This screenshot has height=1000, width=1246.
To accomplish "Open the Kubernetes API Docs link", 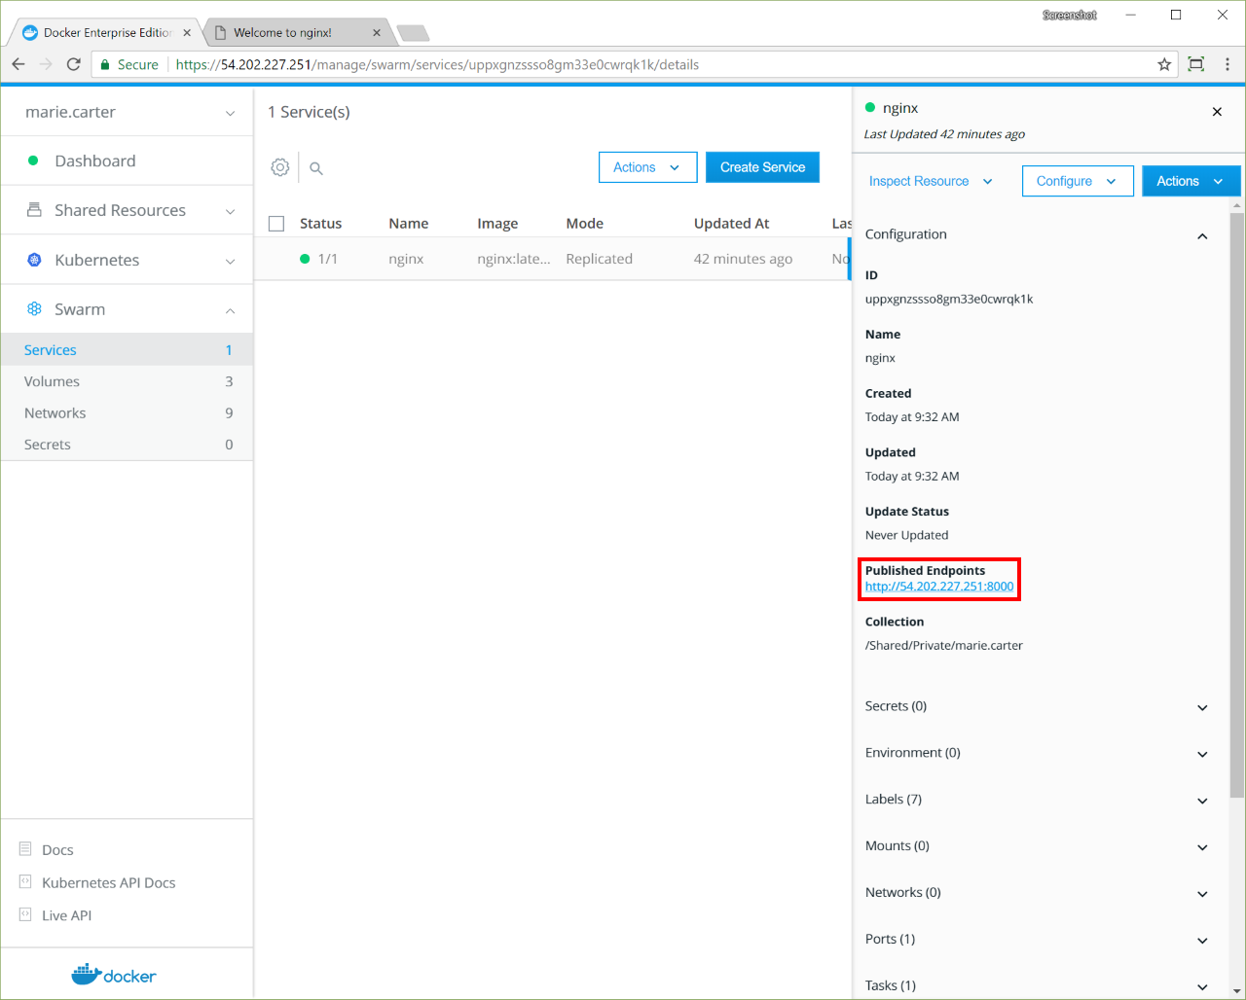I will pyautogui.click(x=108, y=882).
